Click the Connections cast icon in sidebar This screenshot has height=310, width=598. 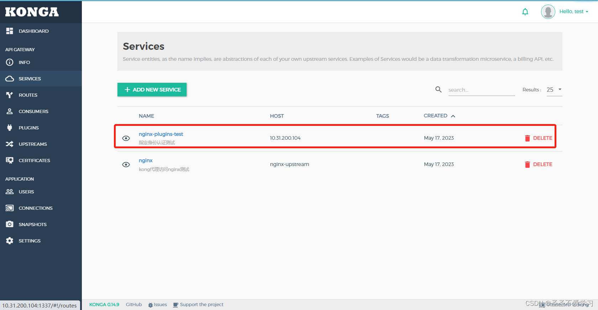click(10, 208)
